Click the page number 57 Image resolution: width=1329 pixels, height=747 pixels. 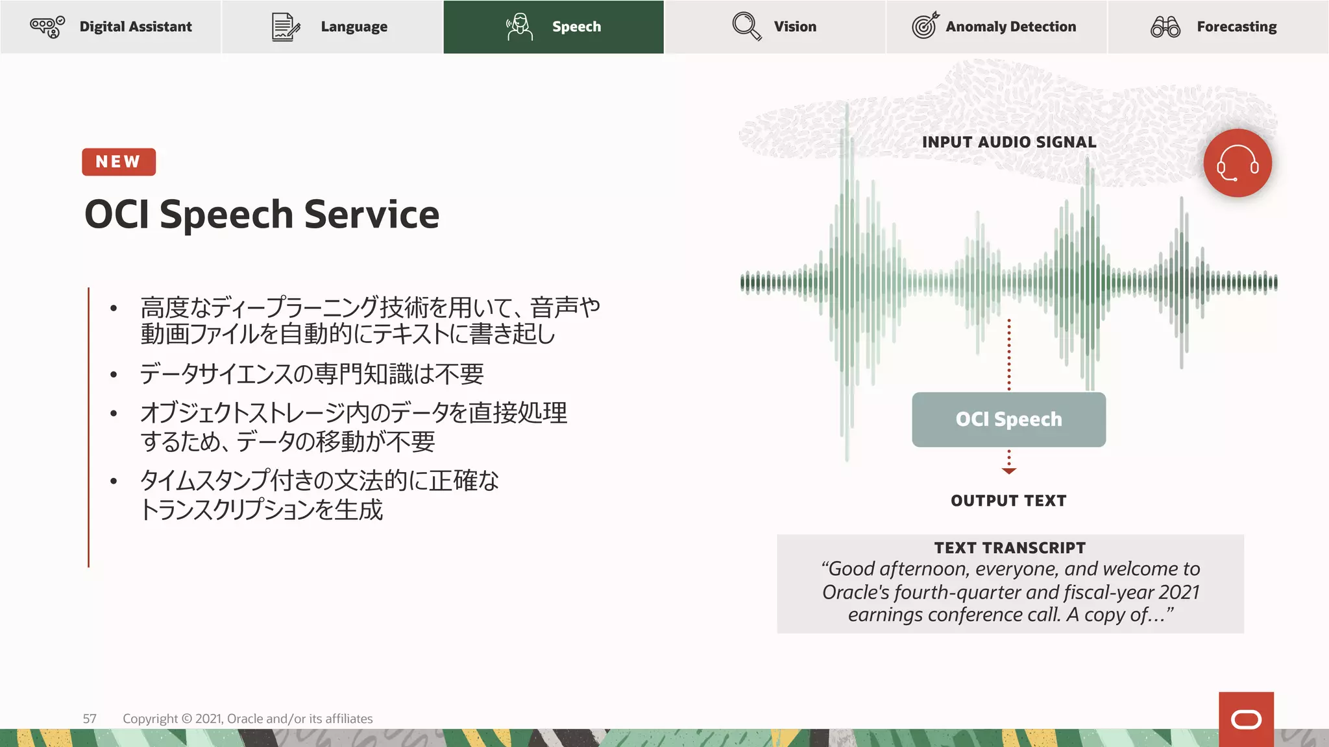90,718
